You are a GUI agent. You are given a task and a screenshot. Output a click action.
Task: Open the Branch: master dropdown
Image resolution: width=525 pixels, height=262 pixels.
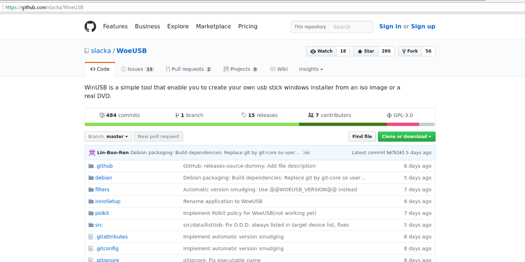pos(108,137)
